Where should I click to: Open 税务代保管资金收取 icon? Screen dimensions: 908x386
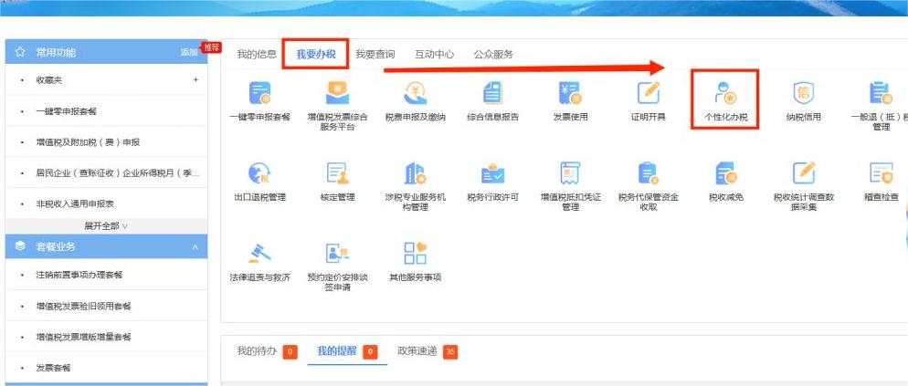pyautogui.click(x=648, y=173)
